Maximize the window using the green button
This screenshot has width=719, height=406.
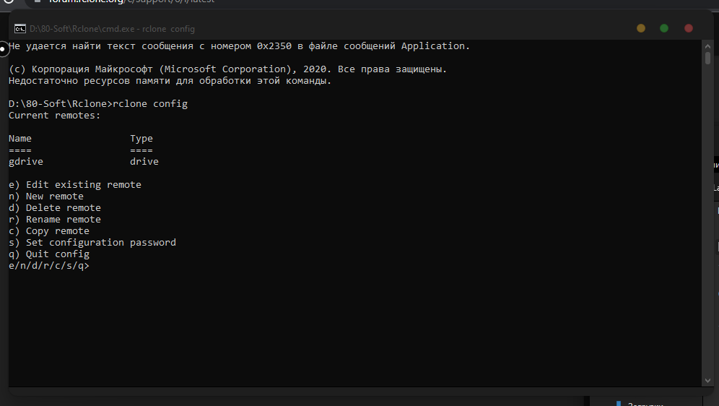pyautogui.click(x=664, y=28)
